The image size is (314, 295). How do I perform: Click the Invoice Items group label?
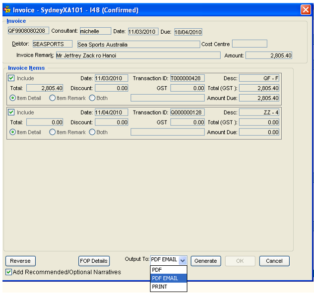pyautogui.click(x=26, y=68)
